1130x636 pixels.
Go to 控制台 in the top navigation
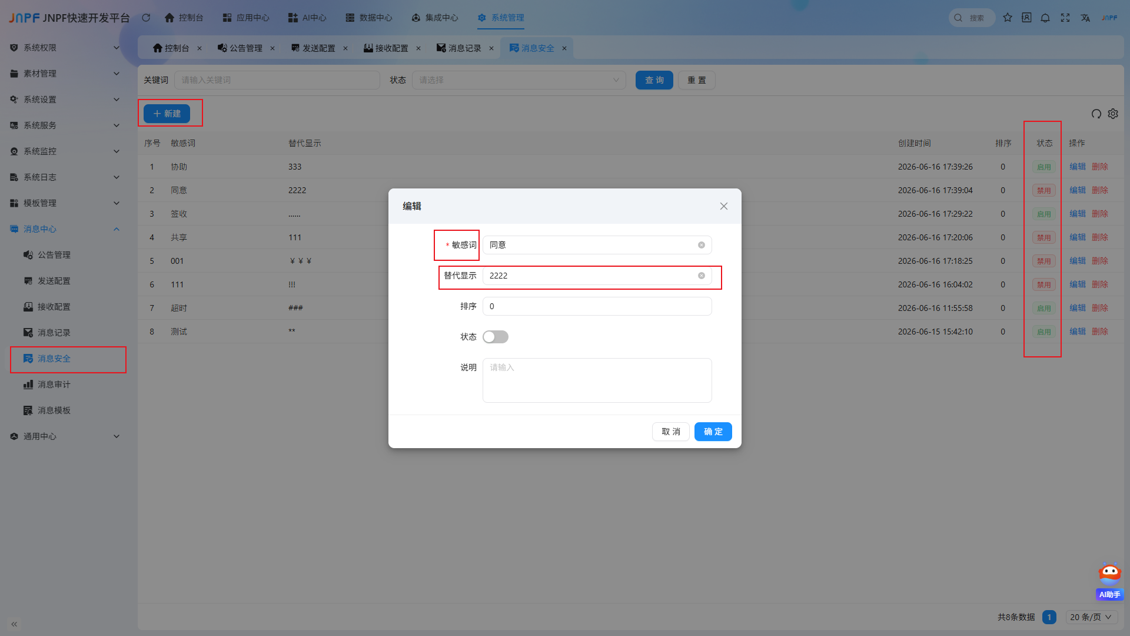[184, 18]
